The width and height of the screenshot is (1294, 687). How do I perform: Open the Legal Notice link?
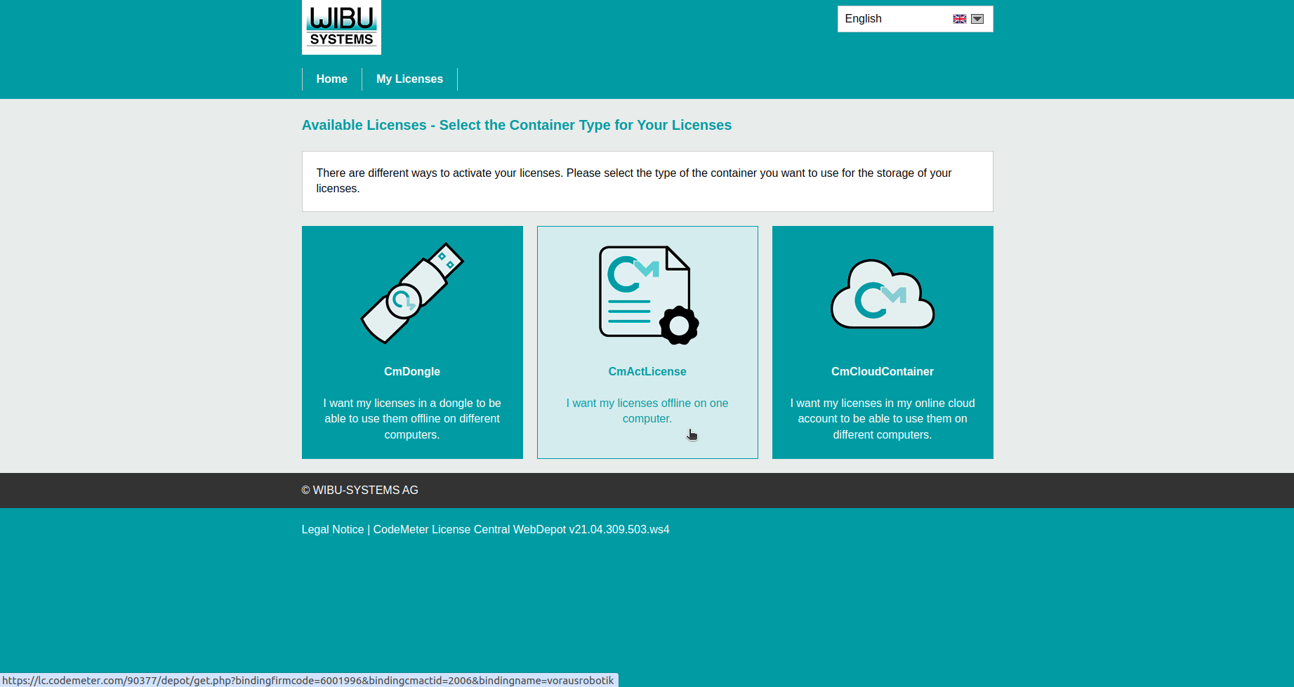click(333, 530)
